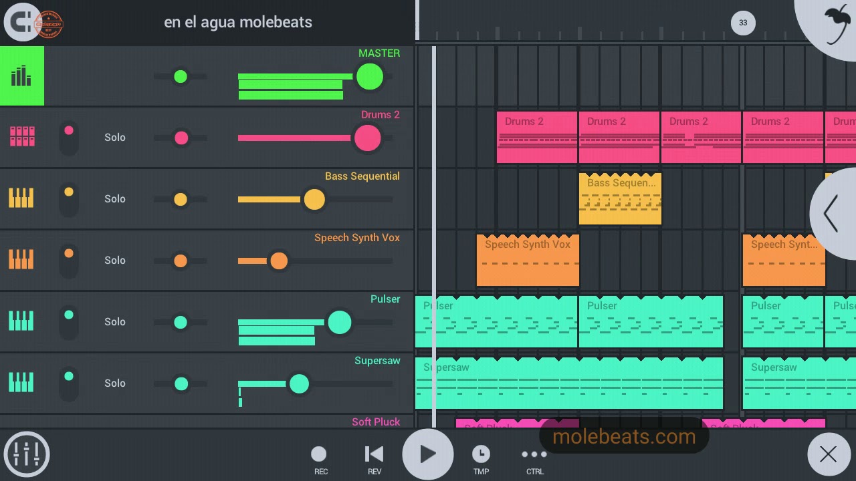Screen dimensions: 856x481
Task: Open the CTRL three-dots menu
Action: click(x=534, y=460)
